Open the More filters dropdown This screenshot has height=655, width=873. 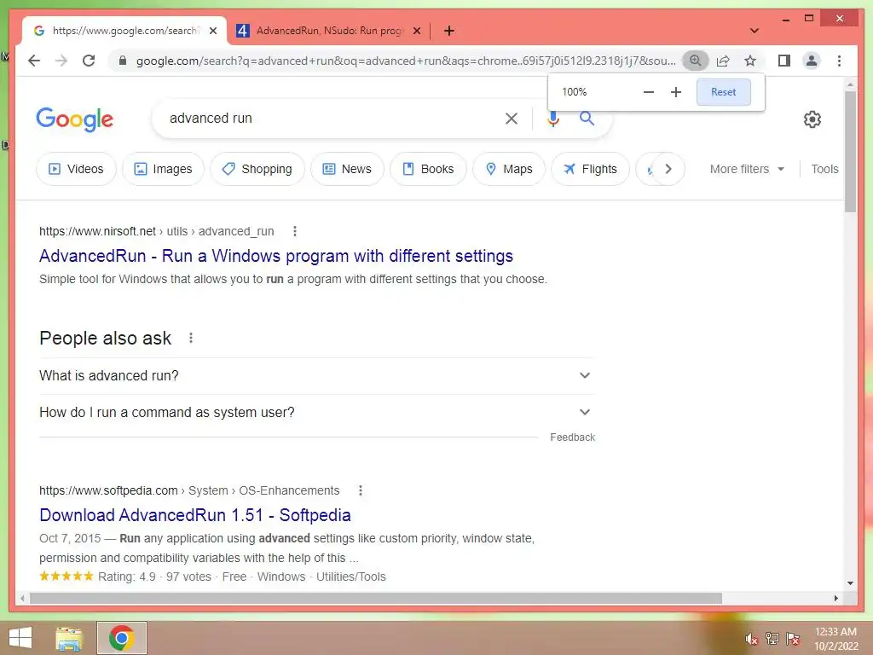pos(747,169)
